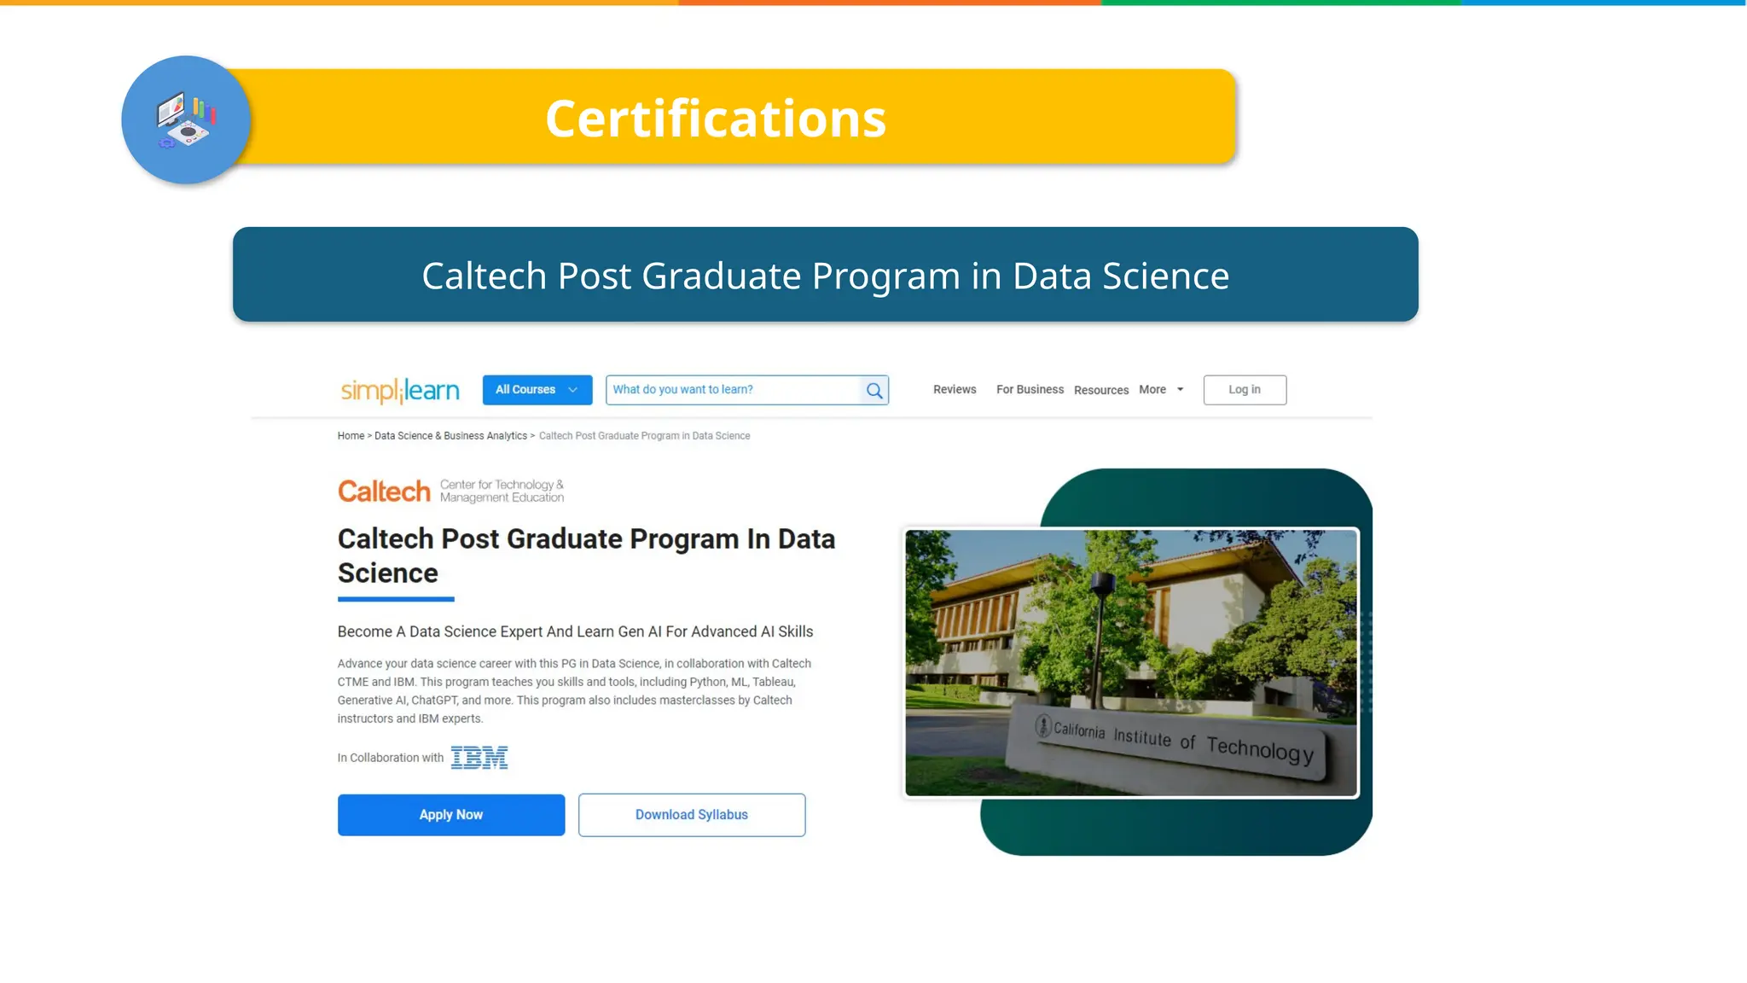Open the For Business menu item

point(1030,389)
